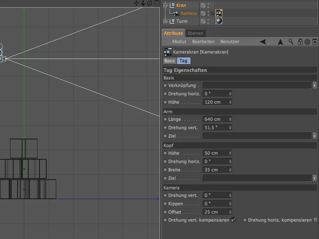Click the Breite 35 cm stepper arrows
The height and width of the screenshot is (239, 319).
(230, 170)
